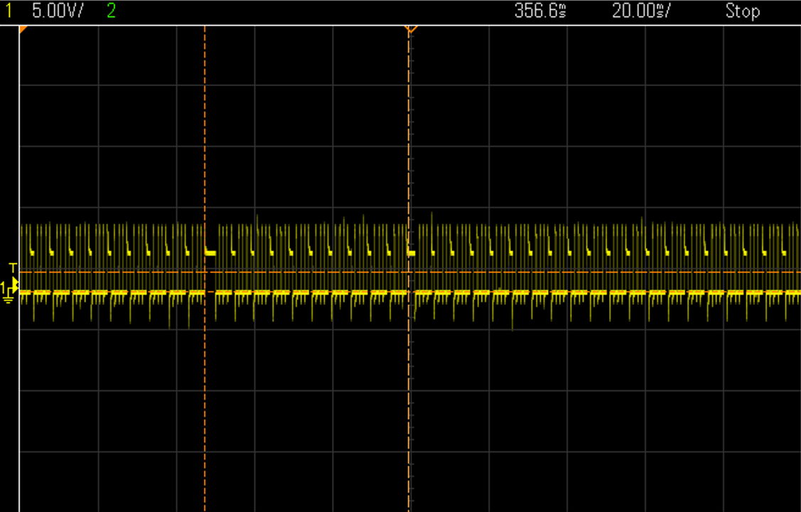Click the Stop acquisition status

(742, 11)
